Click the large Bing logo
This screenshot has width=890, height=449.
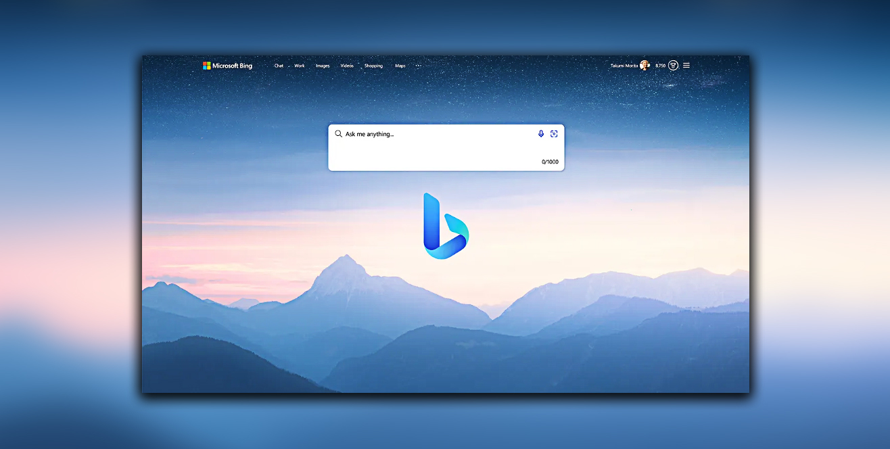coord(446,226)
